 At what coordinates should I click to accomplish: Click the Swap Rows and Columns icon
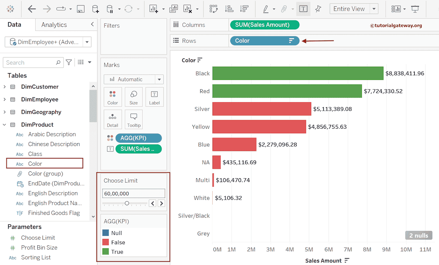point(213,9)
